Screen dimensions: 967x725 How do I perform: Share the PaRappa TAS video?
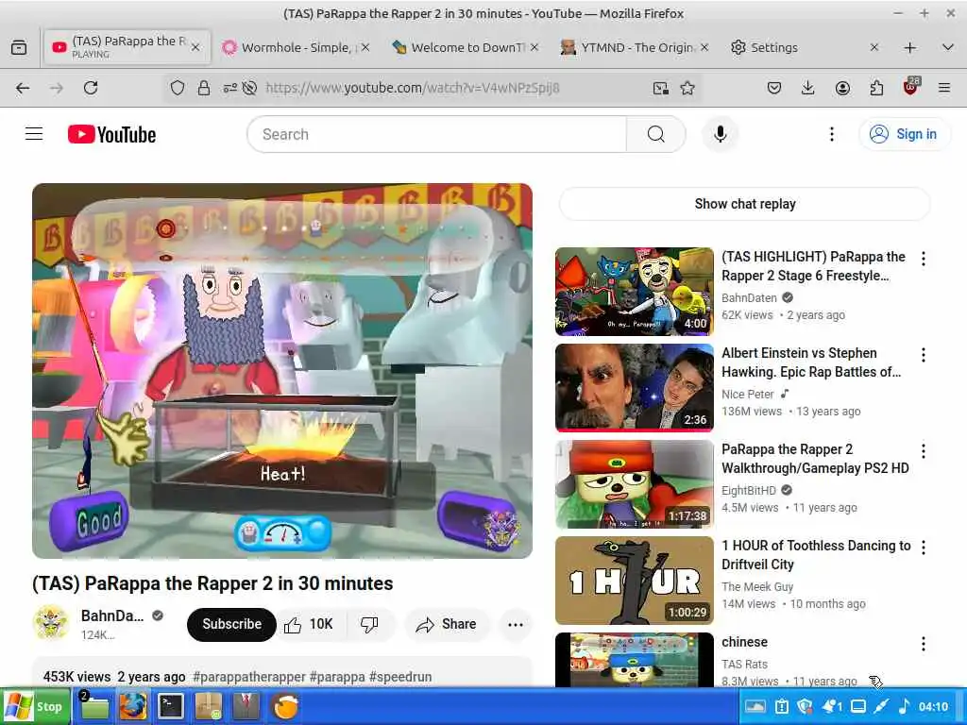coord(447,625)
